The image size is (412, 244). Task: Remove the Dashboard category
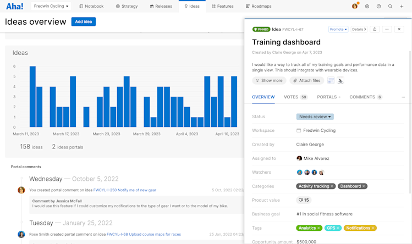pos(364,186)
